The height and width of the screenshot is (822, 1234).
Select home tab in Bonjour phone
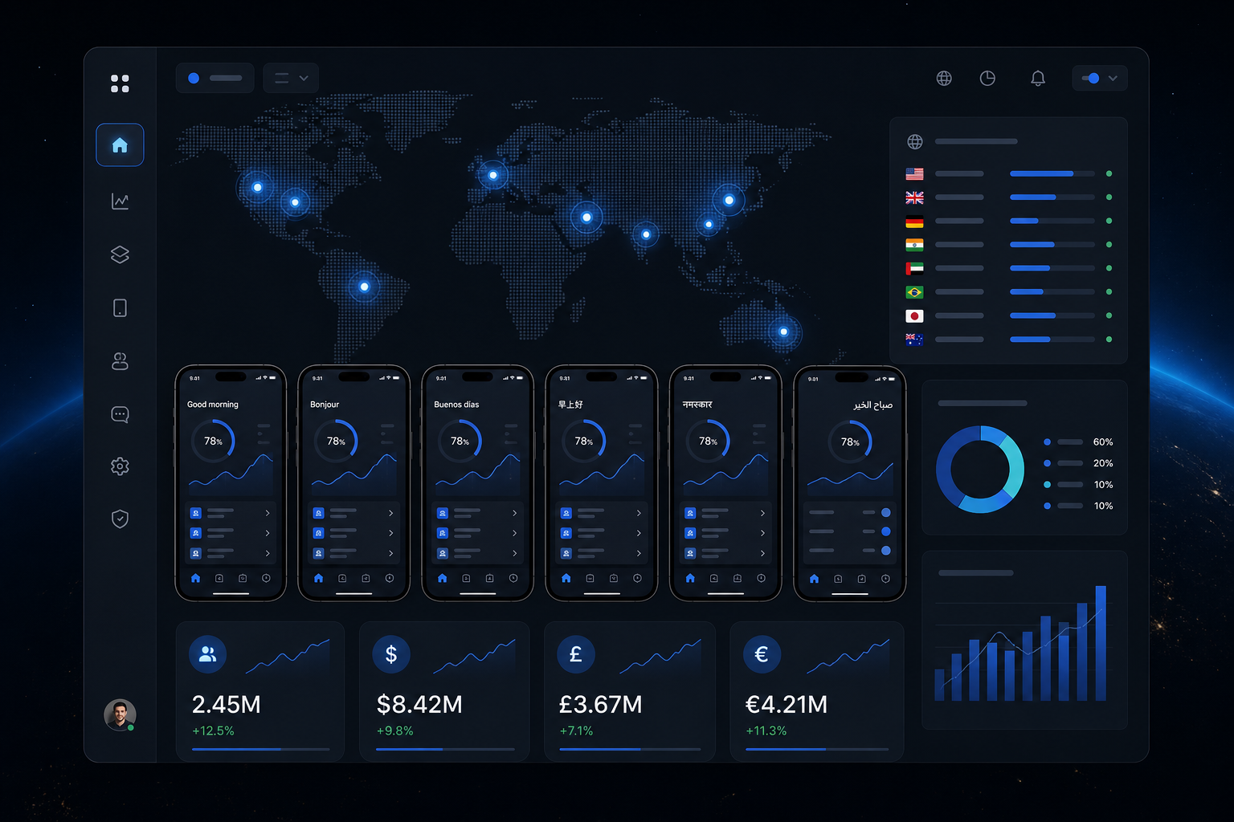[x=318, y=578]
